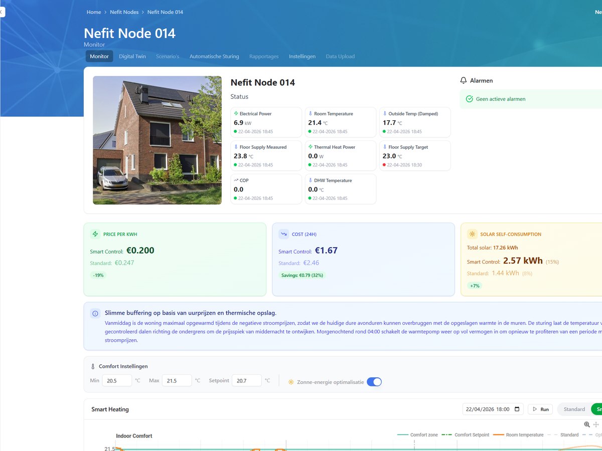Click the Floor Supply Measured thermometer icon
This screenshot has width=602, height=451.
coord(236,147)
